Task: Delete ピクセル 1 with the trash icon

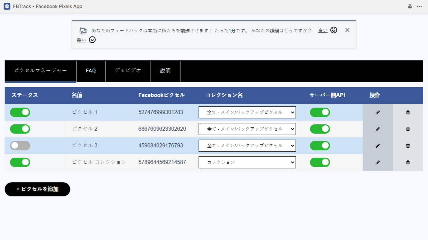Action: pos(408,112)
